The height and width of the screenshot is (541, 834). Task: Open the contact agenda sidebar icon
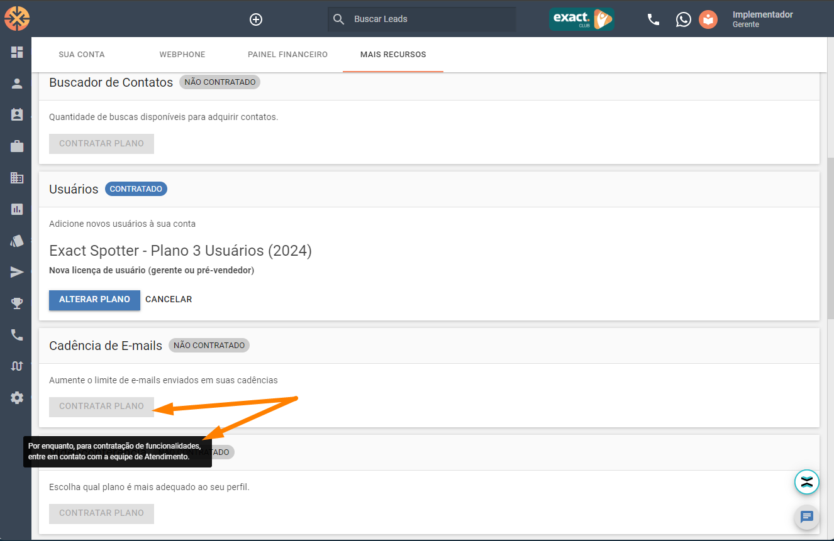[x=17, y=115]
